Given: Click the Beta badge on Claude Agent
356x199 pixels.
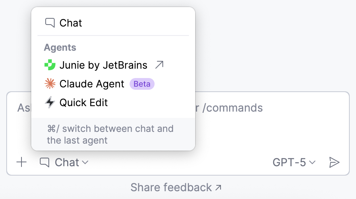Looking at the screenshot, I should click(142, 84).
